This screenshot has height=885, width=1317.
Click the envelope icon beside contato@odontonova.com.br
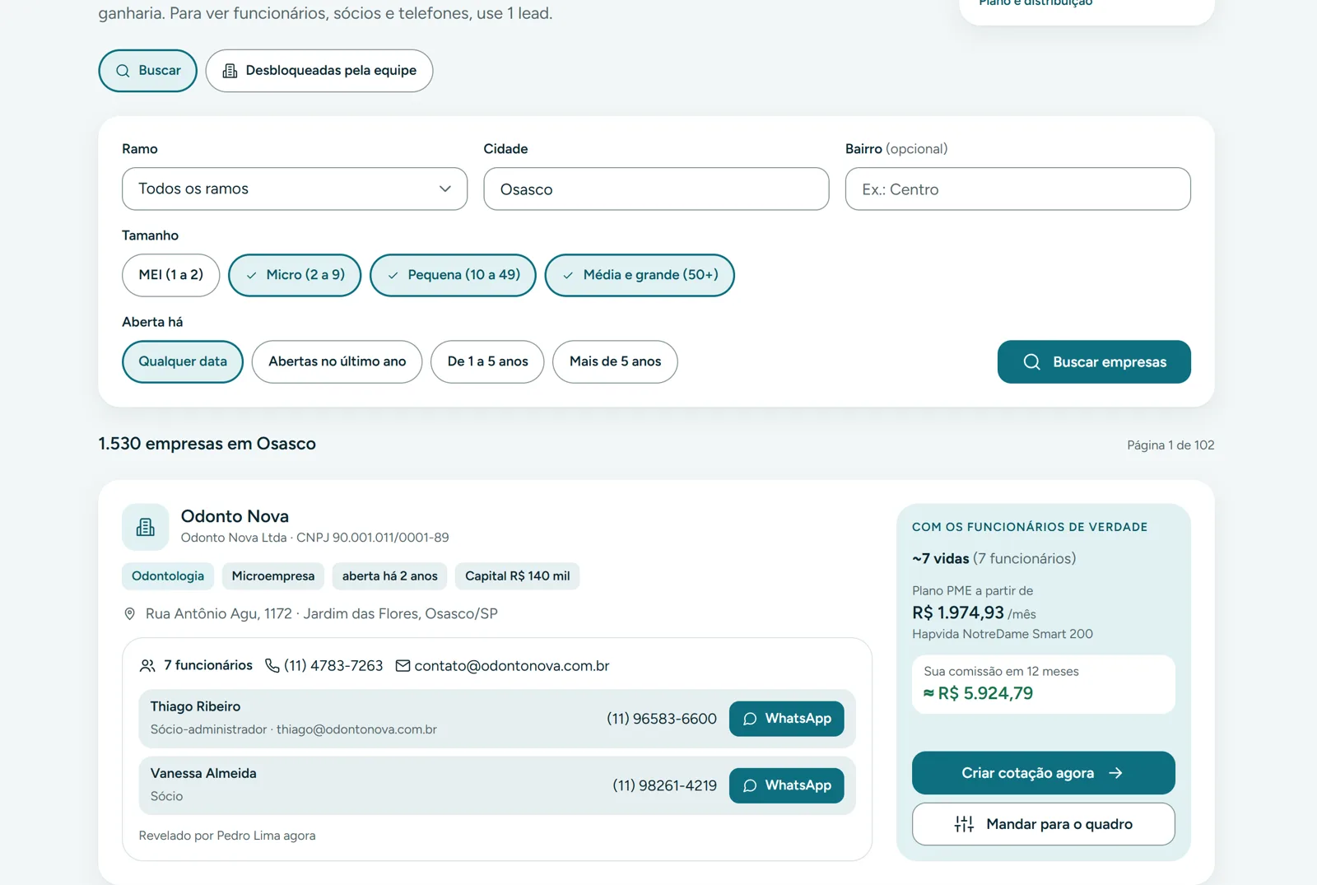403,666
